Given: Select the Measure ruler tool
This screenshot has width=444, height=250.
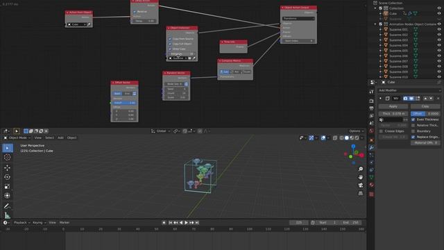Looking at the screenshot, I should [8, 215].
